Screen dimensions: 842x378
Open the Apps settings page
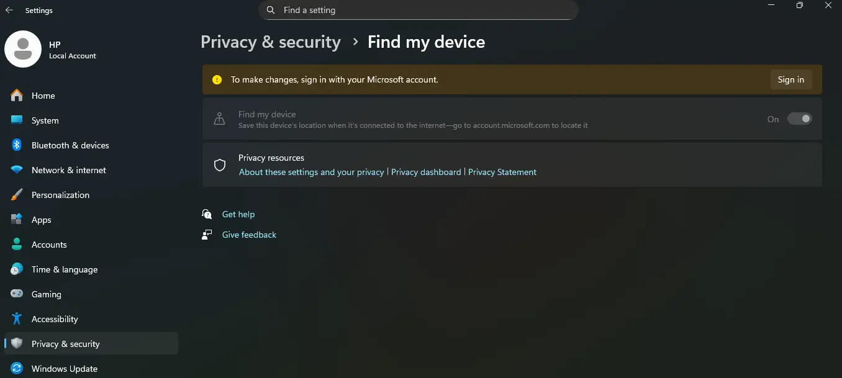(x=41, y=220)
